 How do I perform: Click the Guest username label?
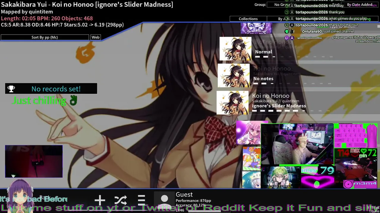coord(184,194)
